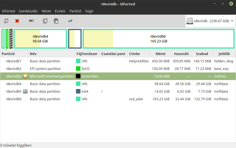
Task: Open the /dev/sdb device selector dropdown
Action: point(210,21)
